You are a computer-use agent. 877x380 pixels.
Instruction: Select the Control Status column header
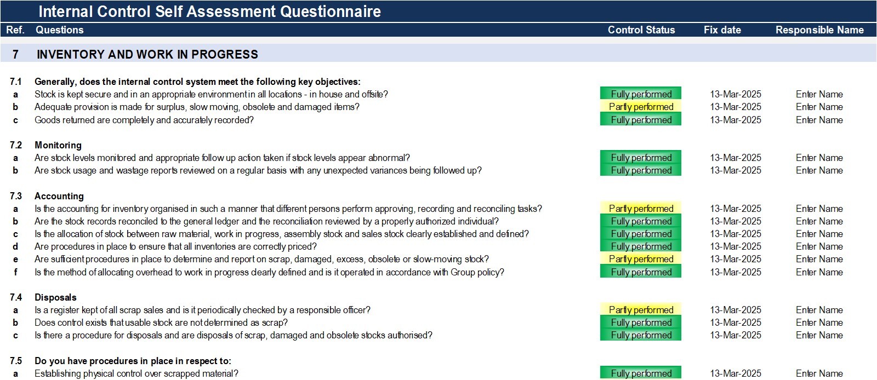click(x=641, y=30)
